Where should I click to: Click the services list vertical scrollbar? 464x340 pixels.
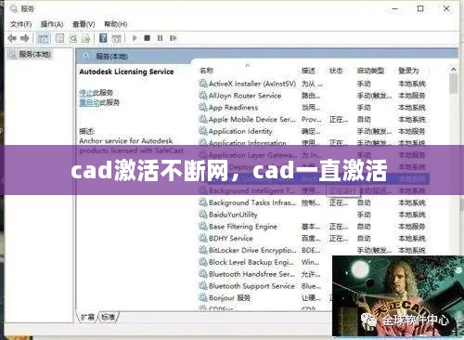tap(453, 186)
